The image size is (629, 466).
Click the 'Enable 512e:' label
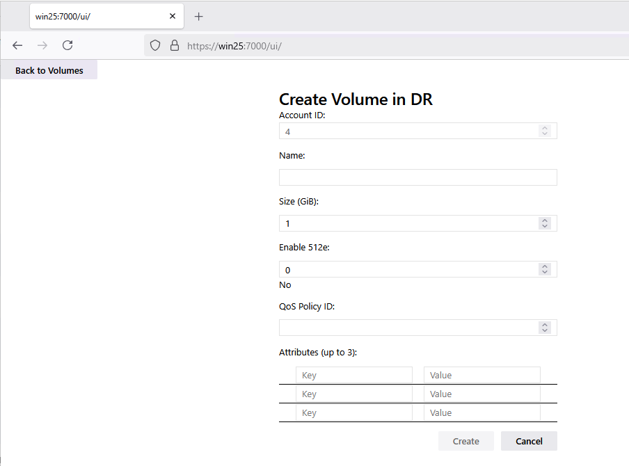[x=304, y=248]
